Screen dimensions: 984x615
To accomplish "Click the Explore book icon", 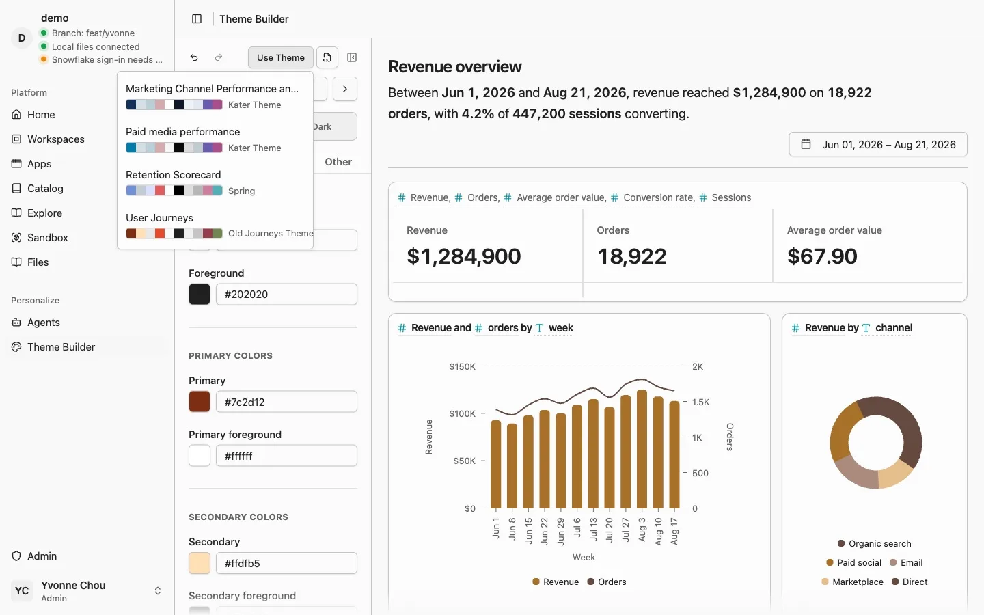I will (x=16, y=213).
